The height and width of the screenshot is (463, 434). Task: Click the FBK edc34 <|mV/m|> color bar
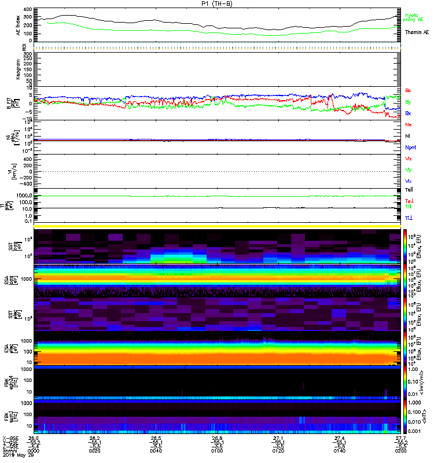405,383
